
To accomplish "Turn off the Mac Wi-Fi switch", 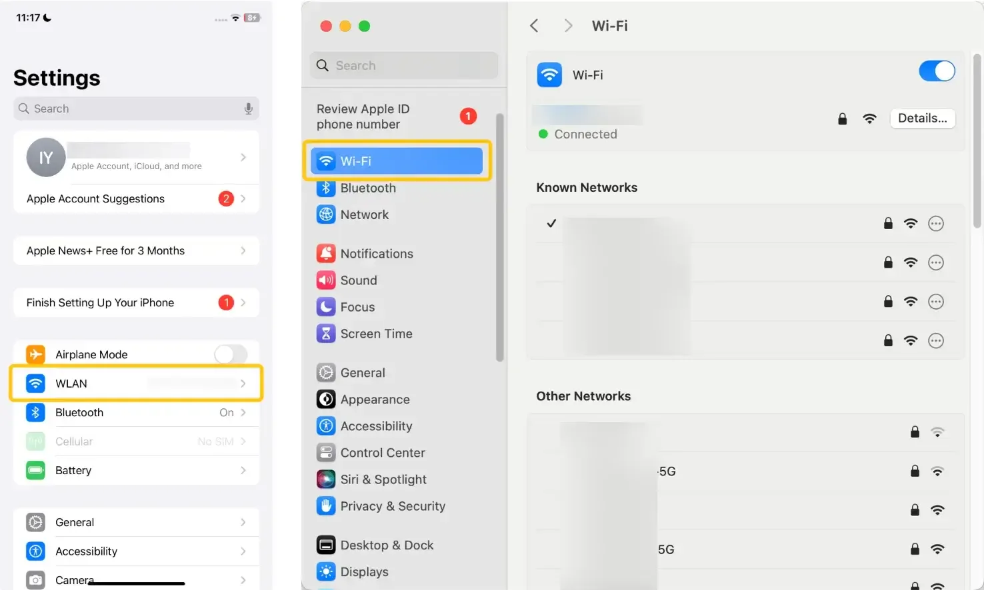I will [x=937, y=71].
